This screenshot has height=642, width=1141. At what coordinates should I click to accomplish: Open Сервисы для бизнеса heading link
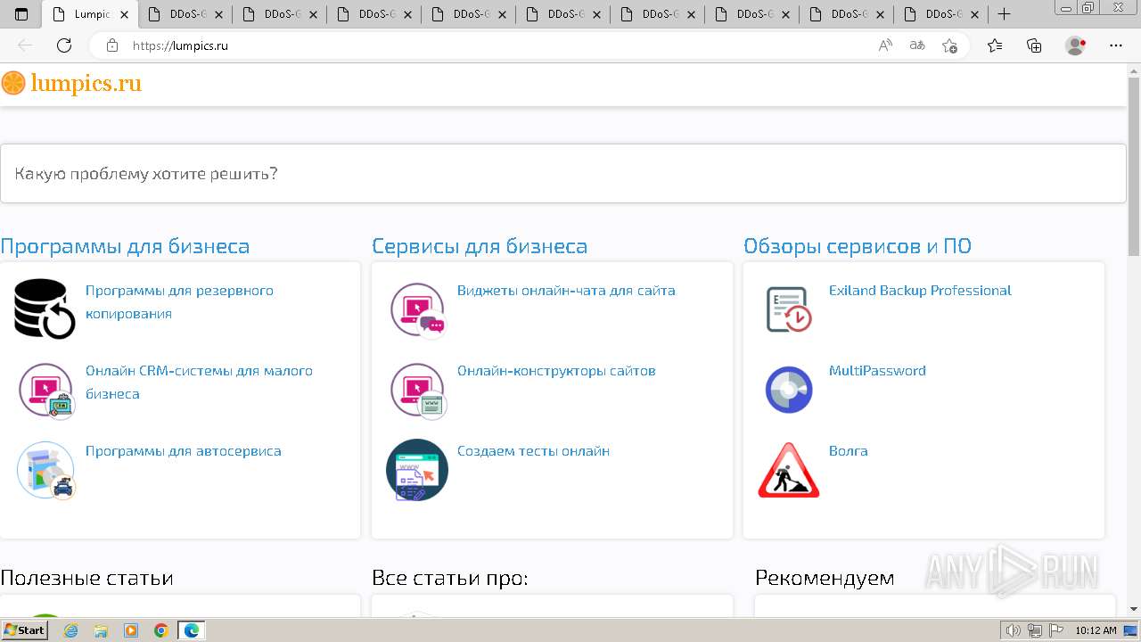[x=480, y=246]
